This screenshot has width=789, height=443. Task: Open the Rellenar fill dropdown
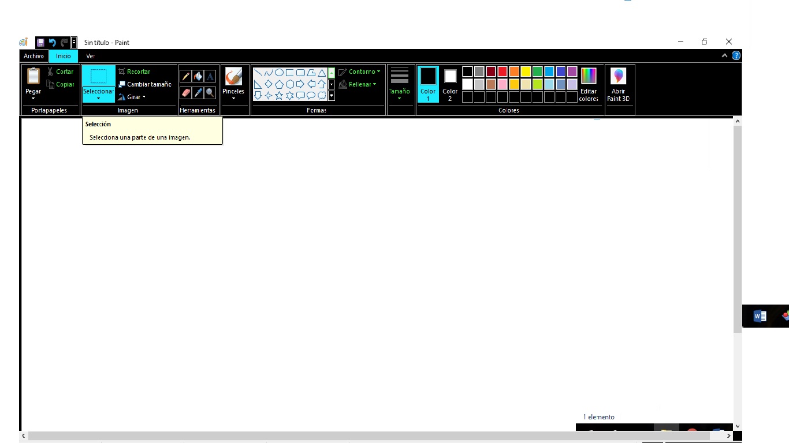coord(358,84)
